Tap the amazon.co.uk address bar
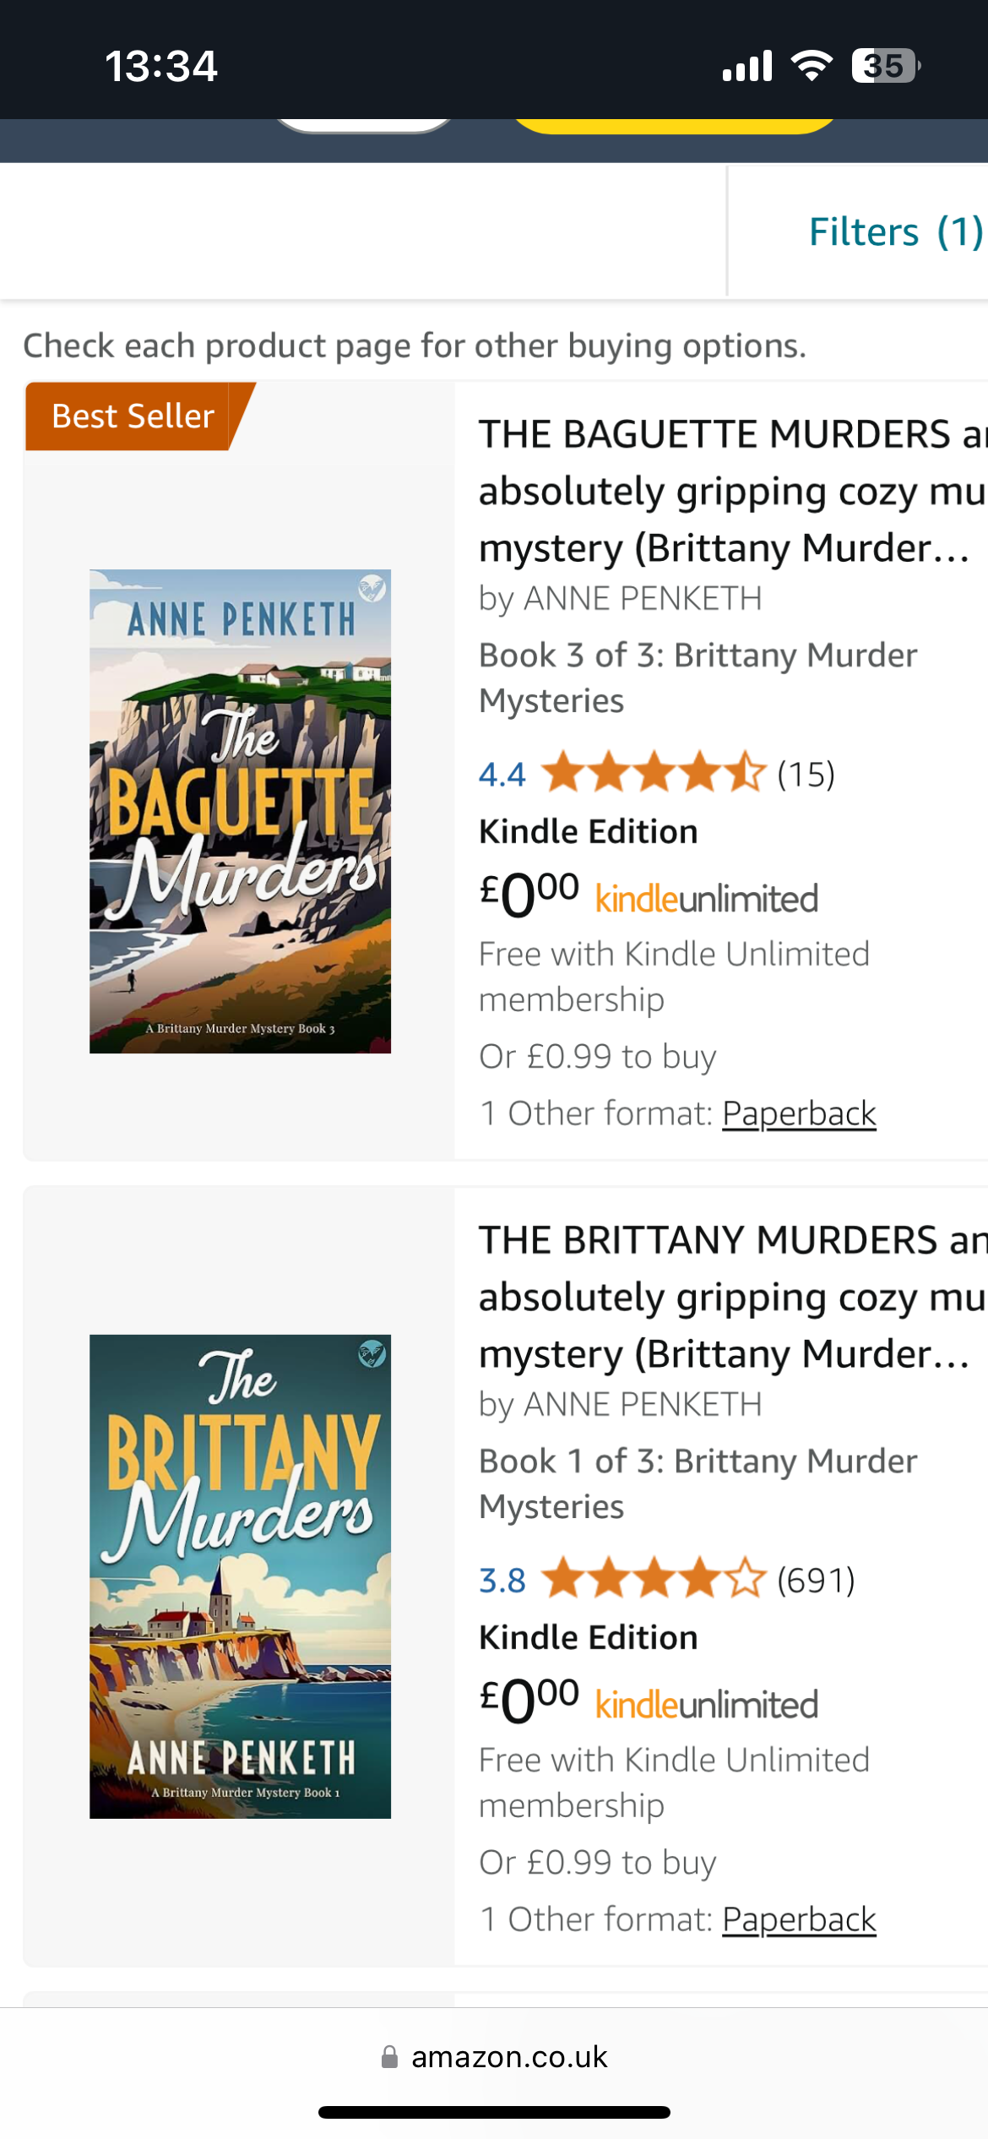 pyautogui.click(x=508, y=2056)
